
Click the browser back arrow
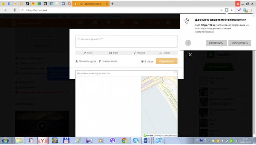(x=6, y=10)
